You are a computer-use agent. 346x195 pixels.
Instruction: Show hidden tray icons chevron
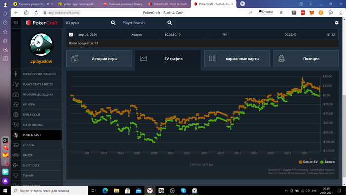286,191
